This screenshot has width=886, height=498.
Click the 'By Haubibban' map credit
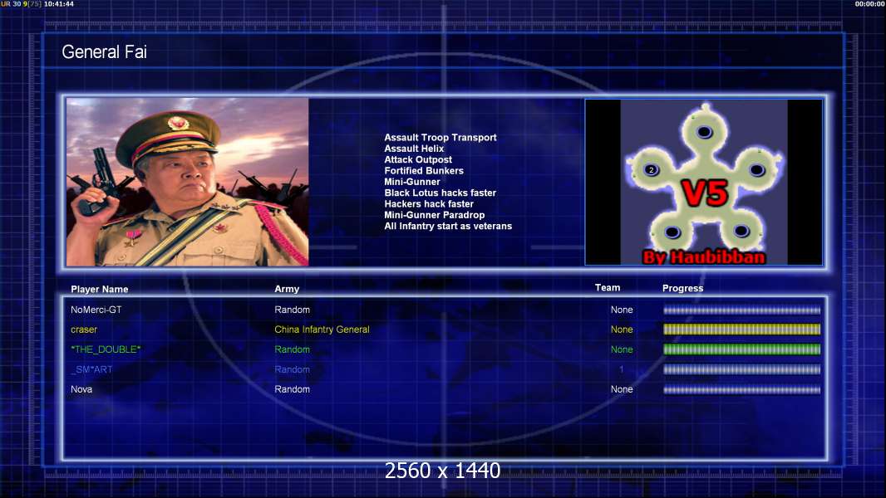tap(704, 257)
